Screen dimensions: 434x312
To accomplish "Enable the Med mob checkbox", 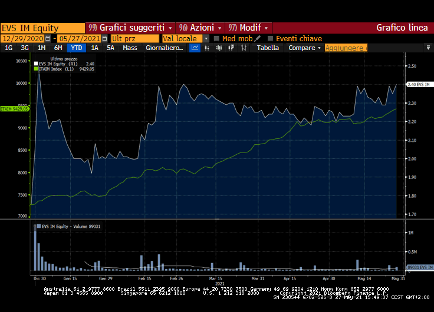I will point(216,38).
